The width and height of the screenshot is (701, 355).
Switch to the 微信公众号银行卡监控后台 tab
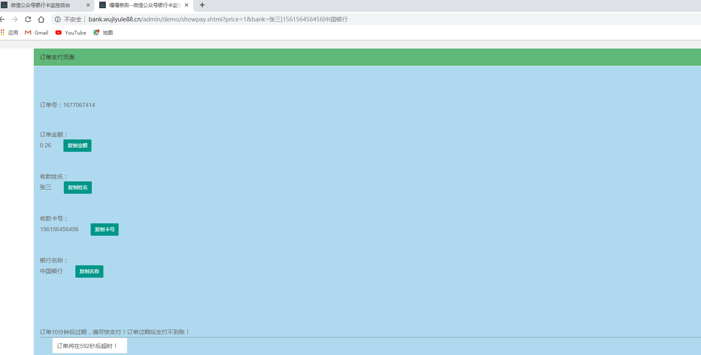41,5
